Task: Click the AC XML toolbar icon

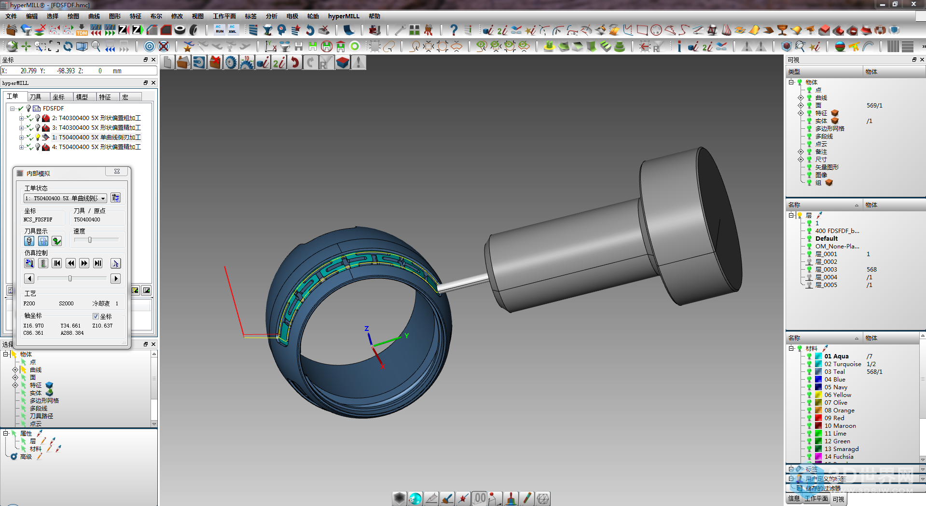Action: pos(233,30)
